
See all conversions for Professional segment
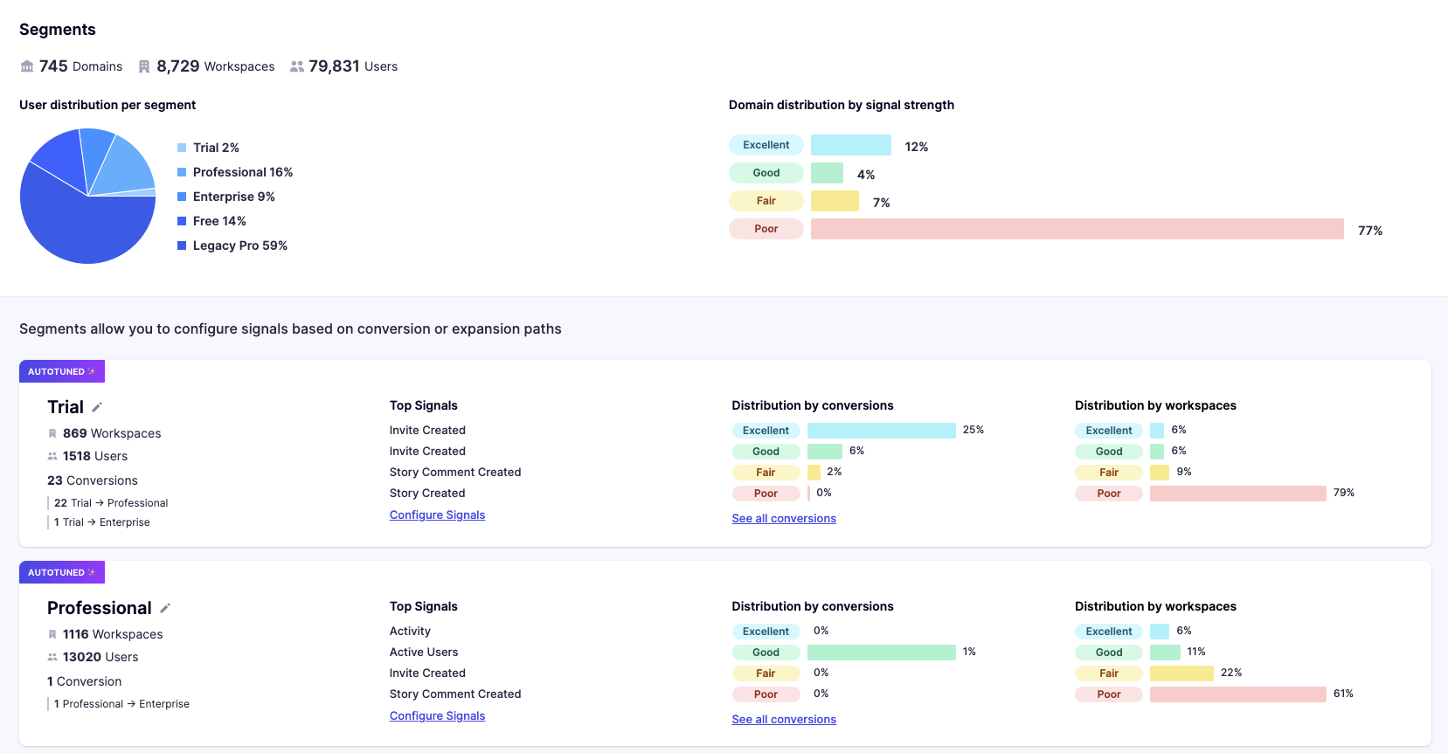784,720
